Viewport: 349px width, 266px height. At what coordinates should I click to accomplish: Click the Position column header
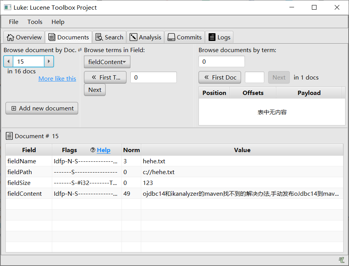coord(214,93)
